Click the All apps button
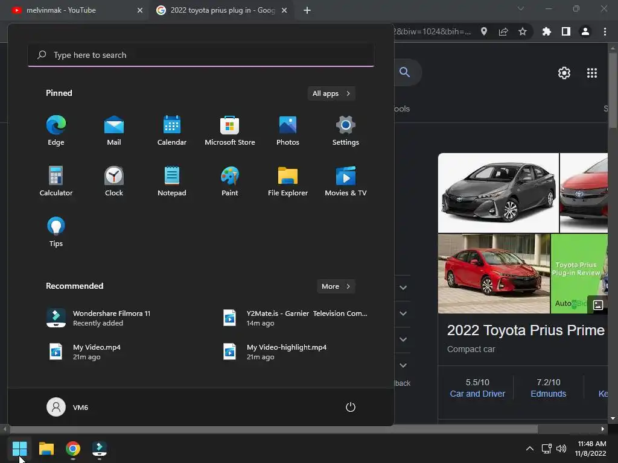Screen dimensions: 618x463 [x=331, y=93]
